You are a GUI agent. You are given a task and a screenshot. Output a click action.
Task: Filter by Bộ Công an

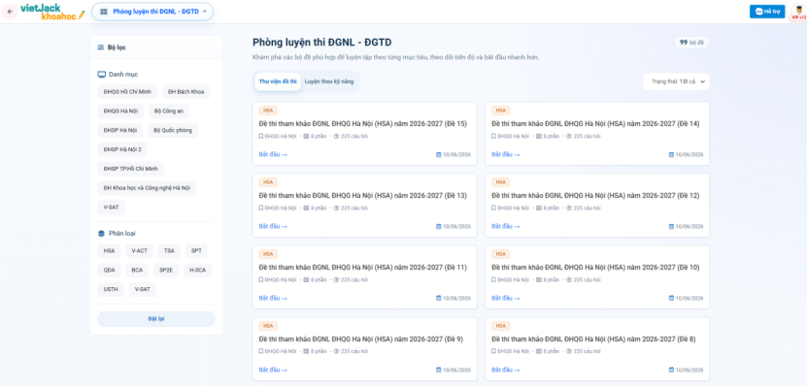[169, 111]
